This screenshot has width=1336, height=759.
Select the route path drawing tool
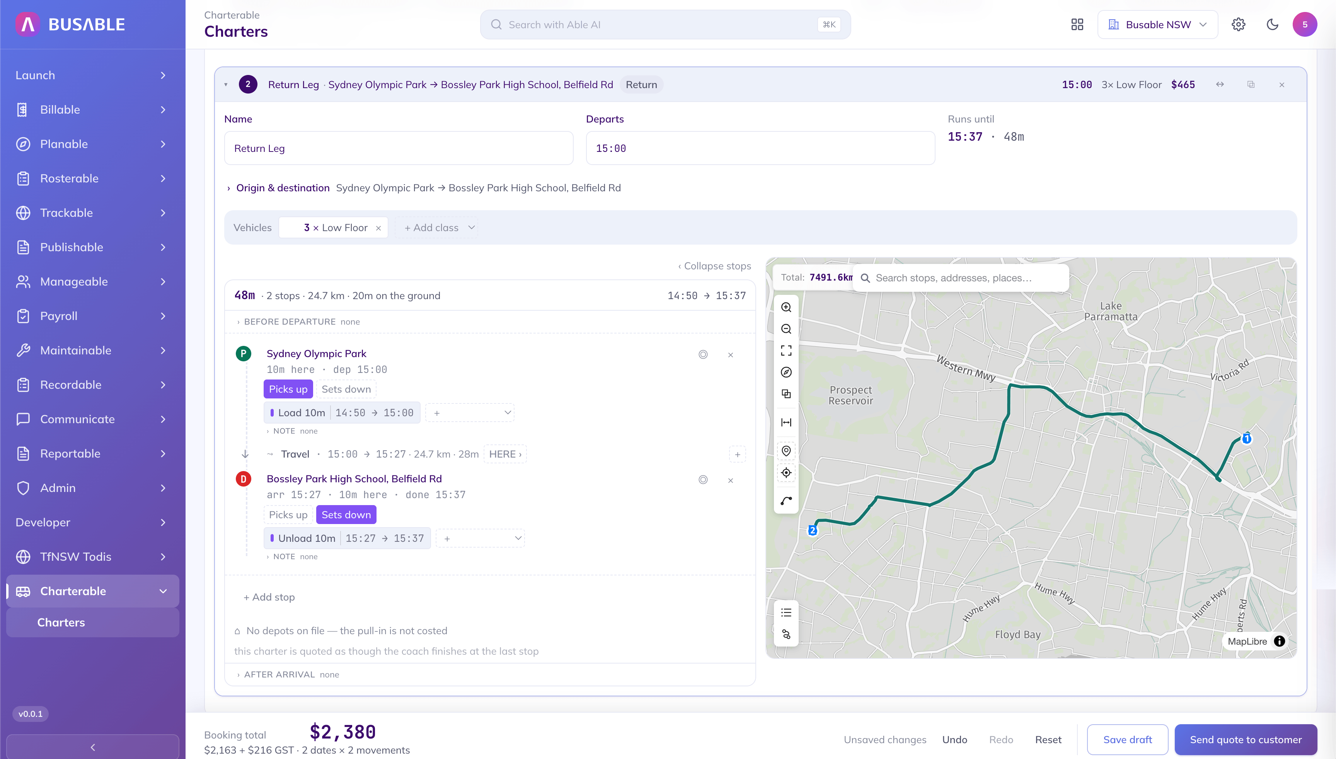pyautogui.click(x=786, y=501)
